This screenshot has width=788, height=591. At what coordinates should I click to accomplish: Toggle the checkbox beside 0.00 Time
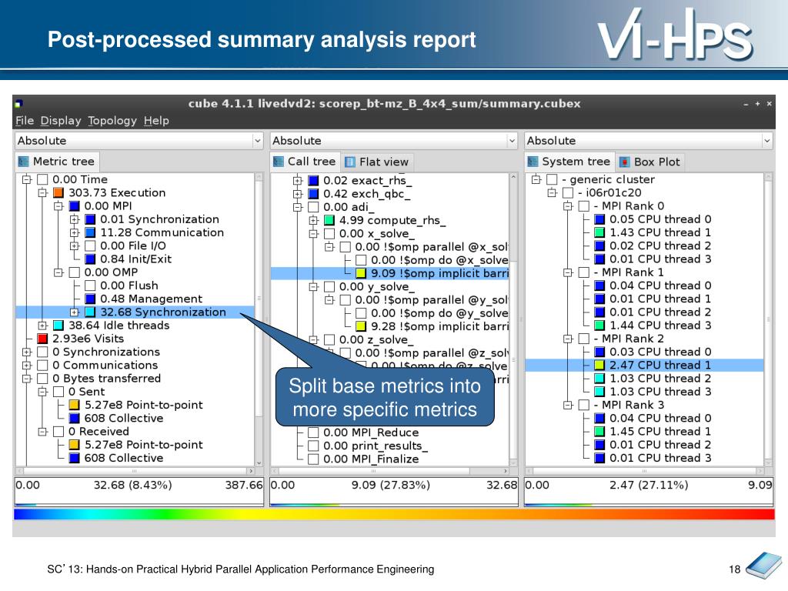[43, 180]
